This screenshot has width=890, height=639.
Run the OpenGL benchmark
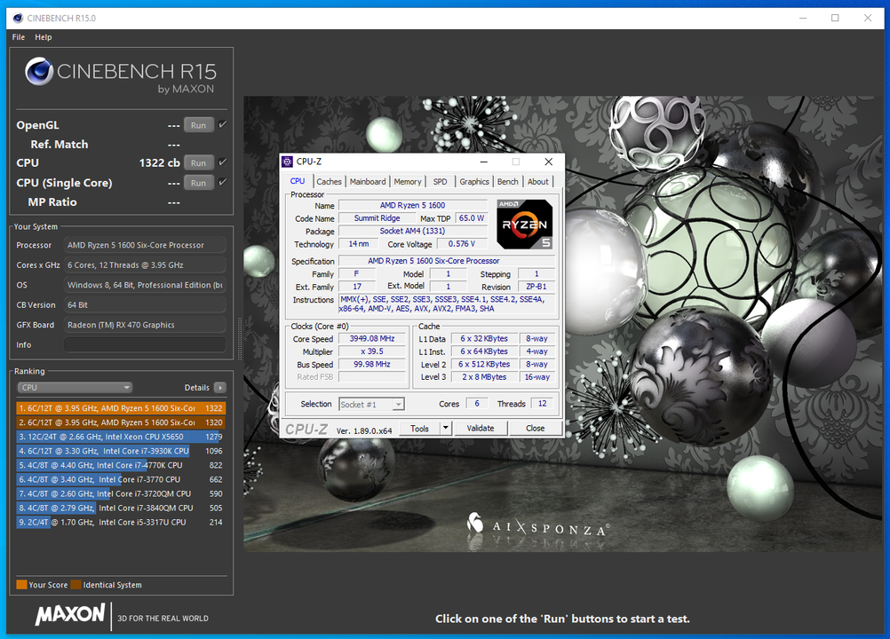pyautogui.click(x=199, y=125)
